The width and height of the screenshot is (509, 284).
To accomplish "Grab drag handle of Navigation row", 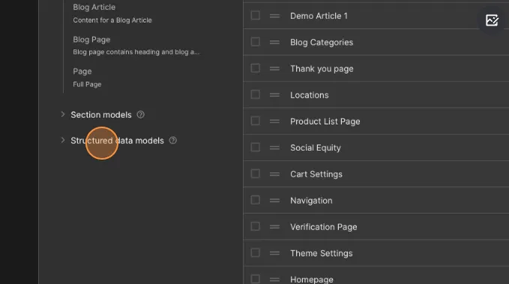I will click(274, 200).
